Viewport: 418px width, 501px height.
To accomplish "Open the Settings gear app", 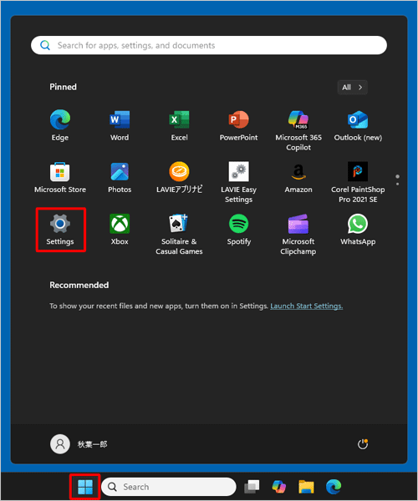I will pos(60,230).
